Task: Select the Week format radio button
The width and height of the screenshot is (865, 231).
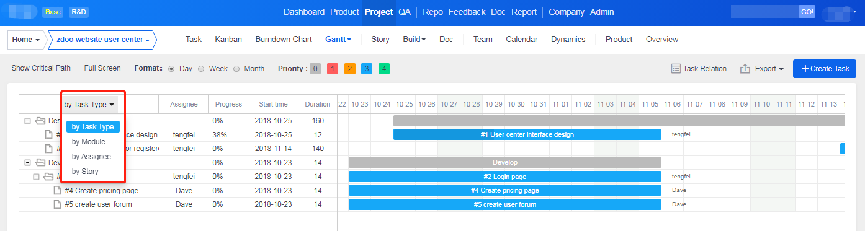Action: pyautogui.click(x=201, y=69)
